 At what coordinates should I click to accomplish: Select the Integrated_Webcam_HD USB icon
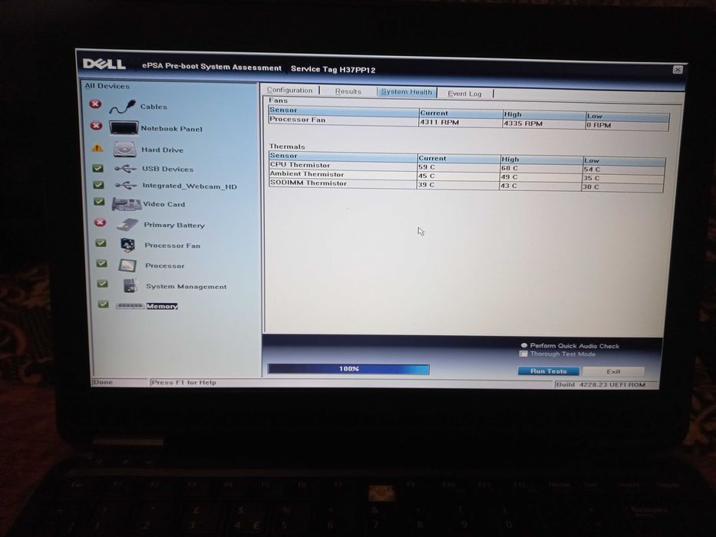[126, 186]
